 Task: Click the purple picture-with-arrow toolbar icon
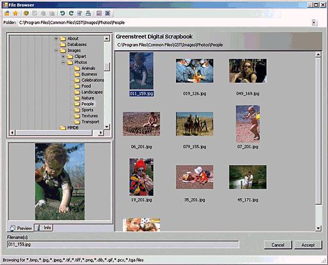click(x=99, y=13)
